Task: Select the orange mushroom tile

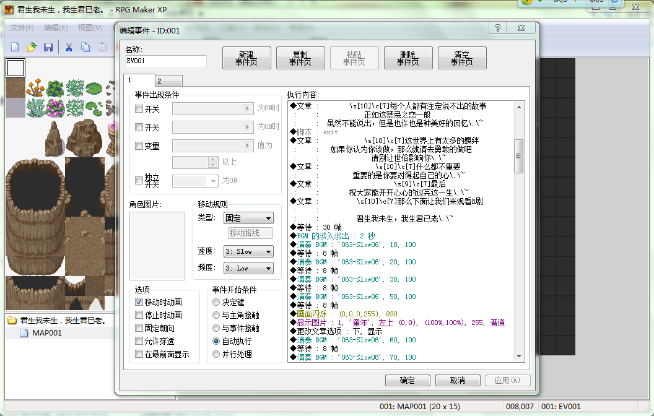Action: pos(35,87)
